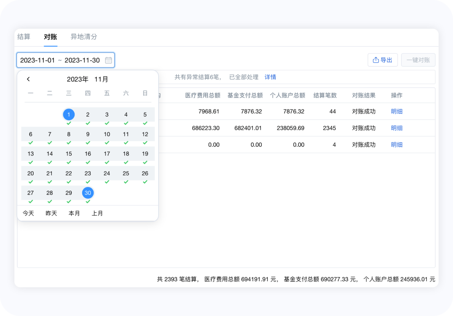Click the 686223.30 medical fee cell
Screen dimensions: 453x316
206,128
